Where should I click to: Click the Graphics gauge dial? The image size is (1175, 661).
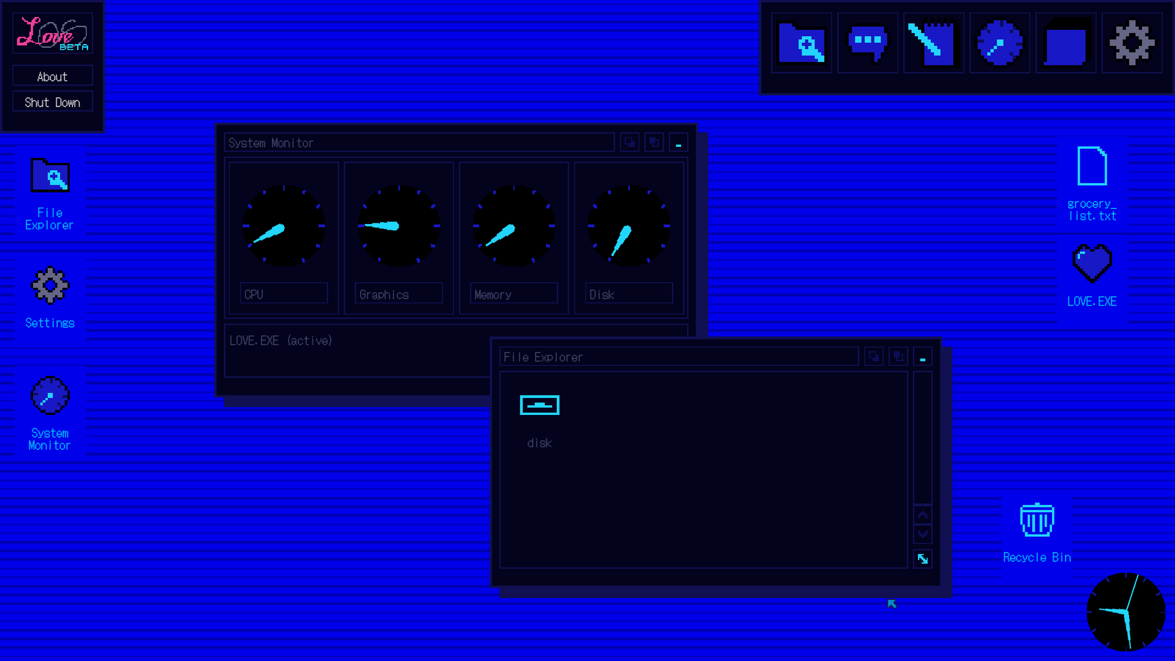click(399, 226)
